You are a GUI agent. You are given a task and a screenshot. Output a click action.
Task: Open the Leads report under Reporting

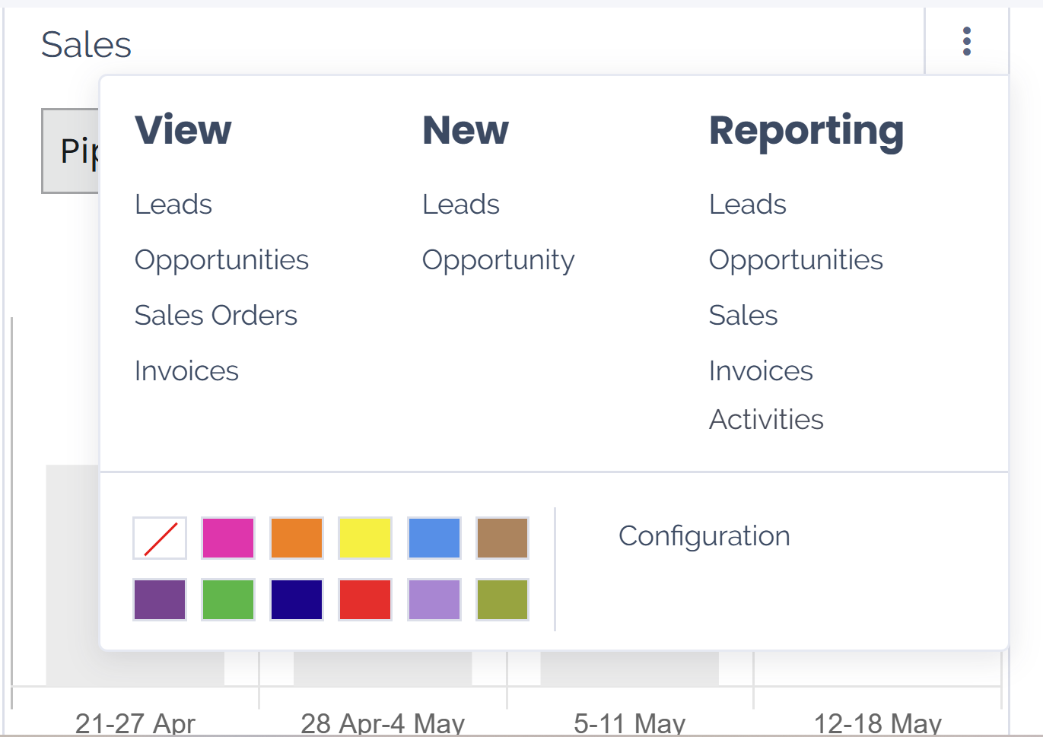747,204
